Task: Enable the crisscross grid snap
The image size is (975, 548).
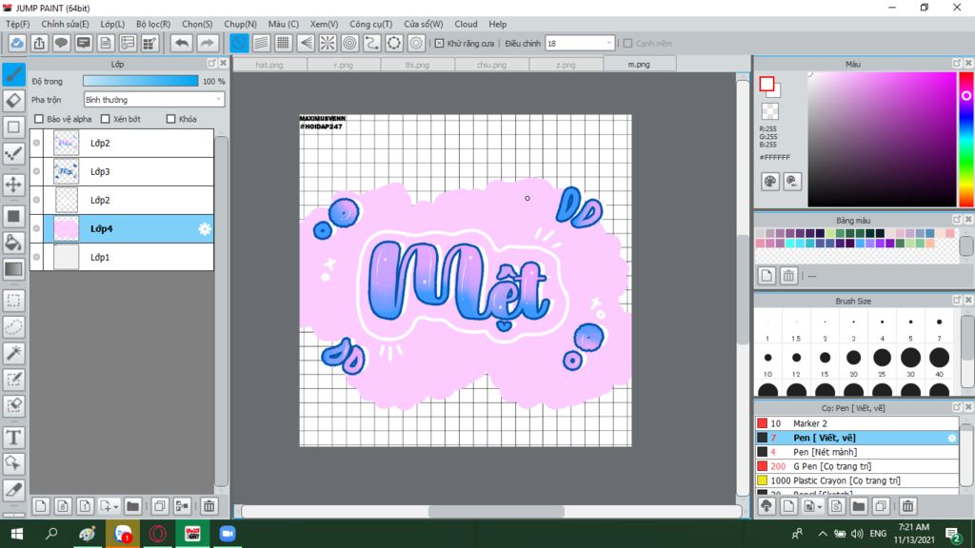Action: [284, 43]
